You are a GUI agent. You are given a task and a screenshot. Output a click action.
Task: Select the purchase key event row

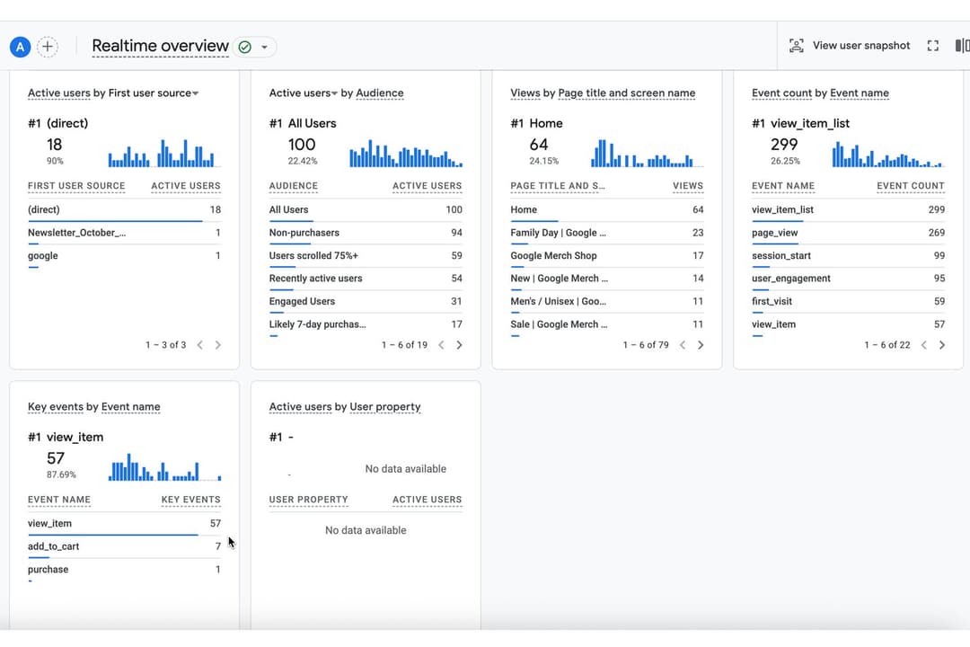tap(124, 570)
